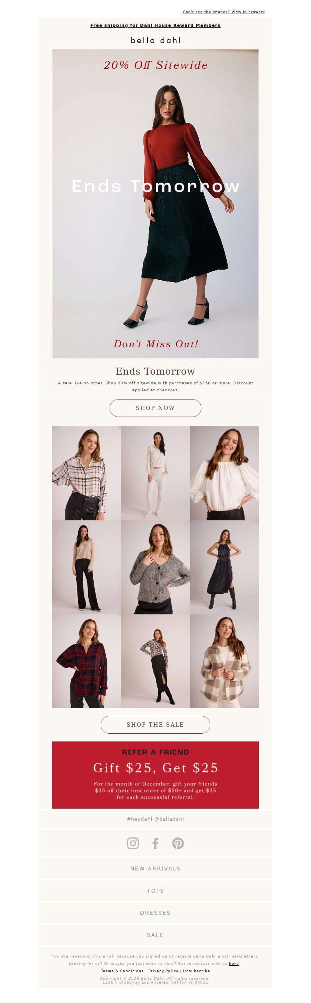
Task: Click the Refer a Friend red banner
Action: (x=155, y=775)
